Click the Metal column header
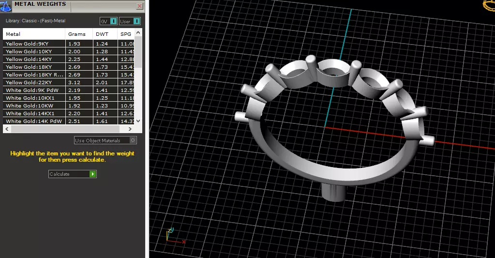The width and height of the screenshot is (495, 258). (x=34, y=34)
